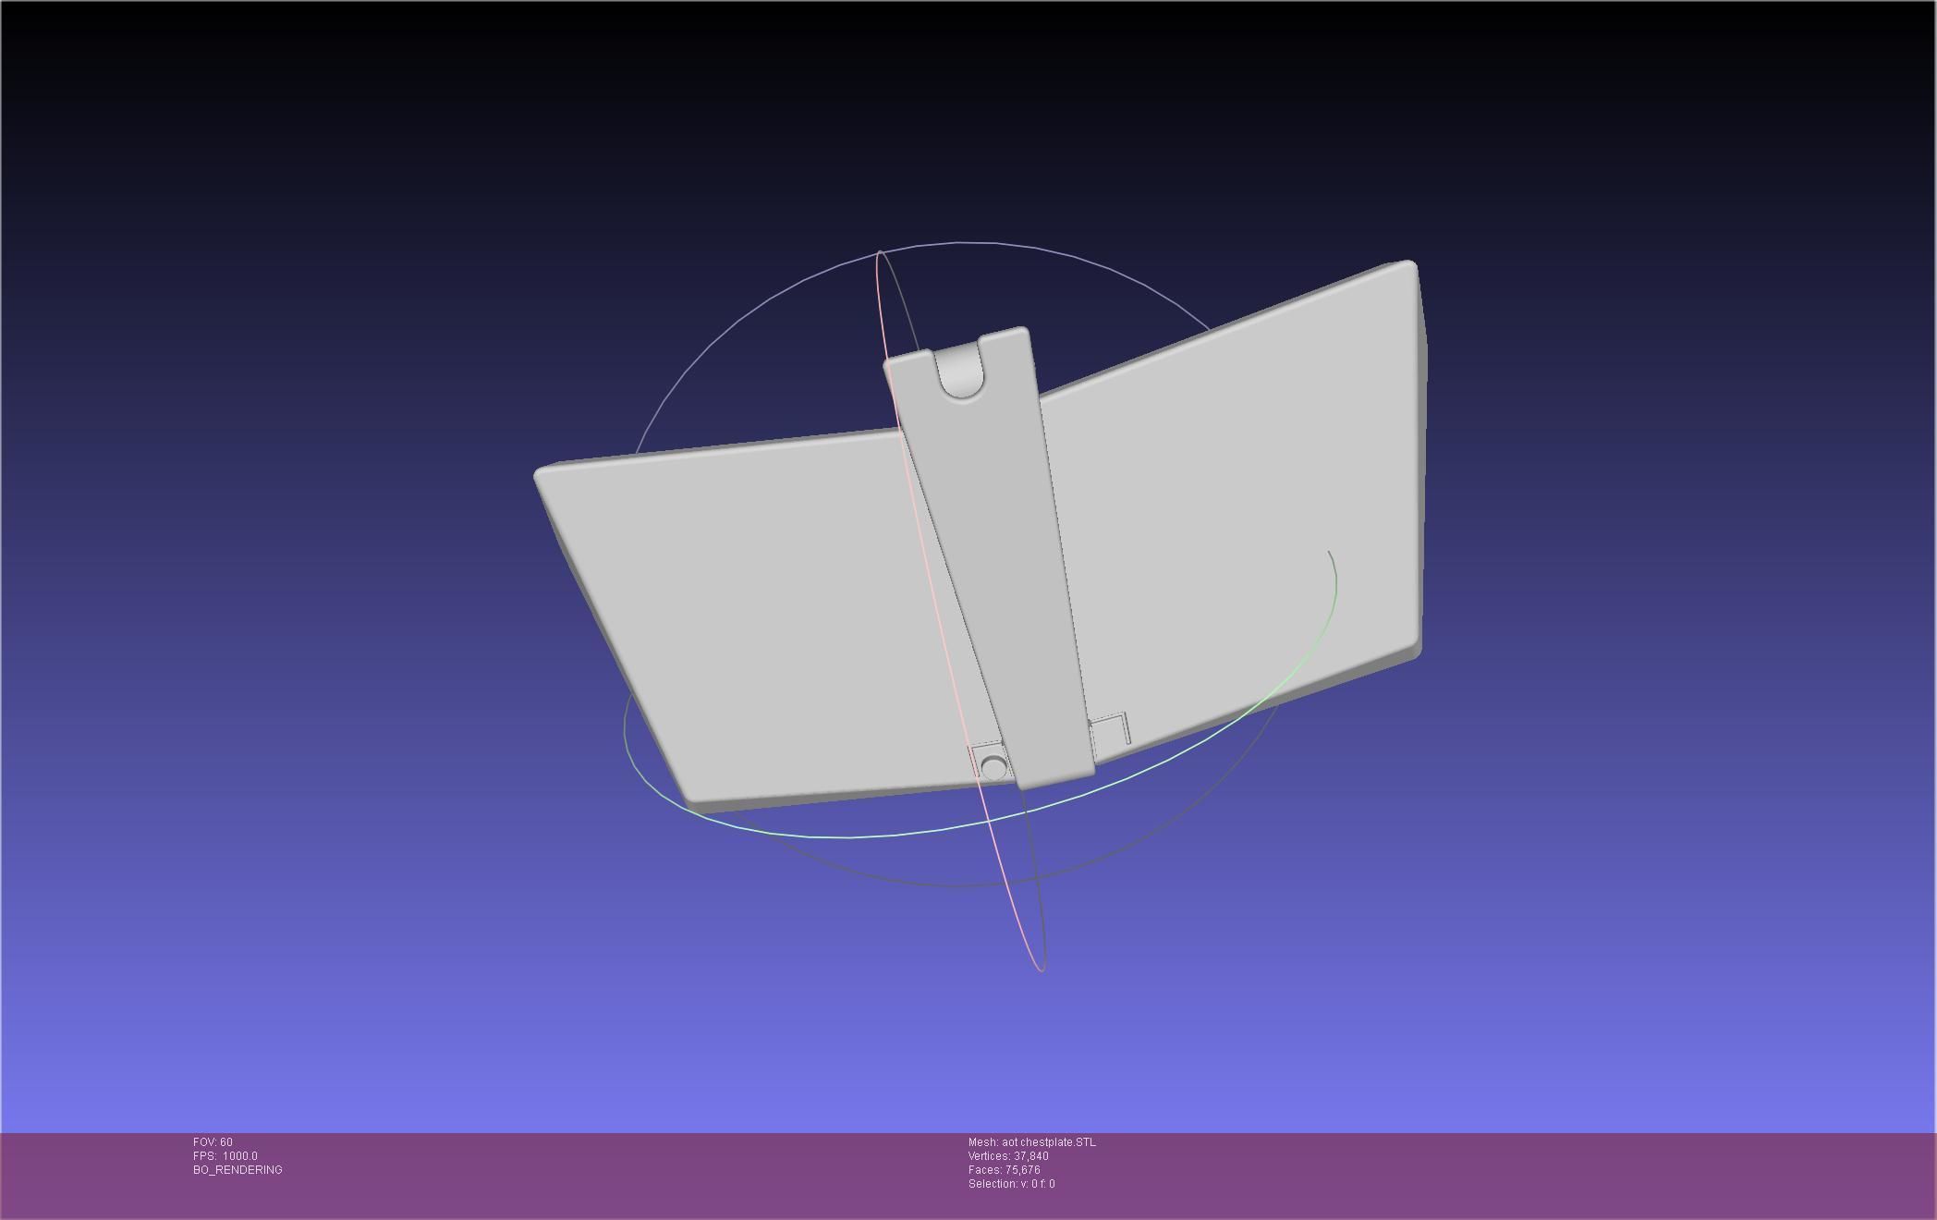Image resolution: width=1937 pixels, height=1220 pixels.
Task: Click the 'Mesh: aot chestplate.STL' label
Action: coord(1032,1142)
